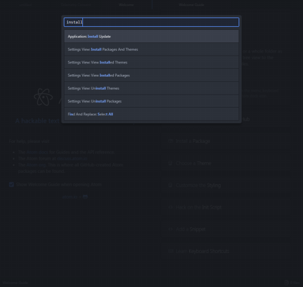This screenshot has width=303, height=287.
Task: Click the files icon in the status bar
Action: pyautogui.click(x=286, y=282)
